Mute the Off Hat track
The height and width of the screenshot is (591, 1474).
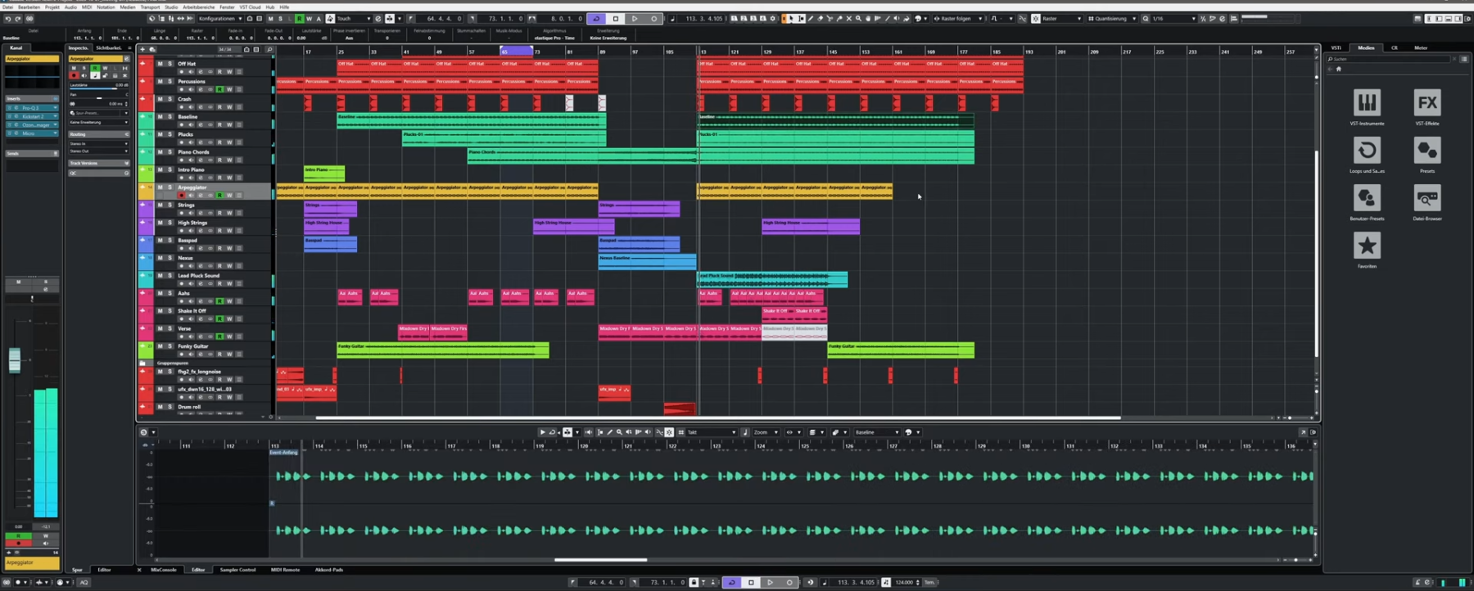161,64
